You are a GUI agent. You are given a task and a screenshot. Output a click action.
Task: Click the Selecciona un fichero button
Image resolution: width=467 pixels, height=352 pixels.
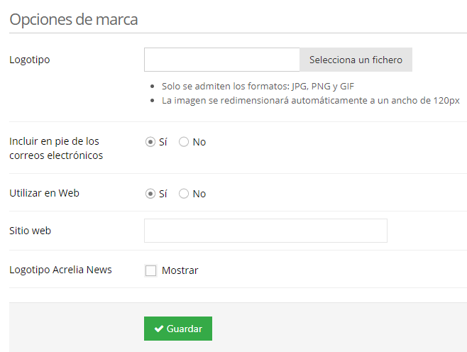(356, 60)
